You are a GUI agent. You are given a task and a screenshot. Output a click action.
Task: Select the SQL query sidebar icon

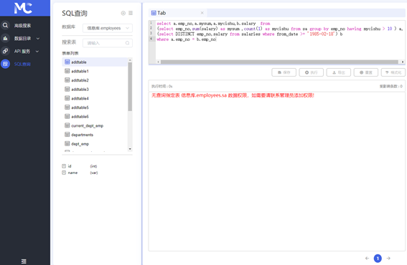(x=5, y=64)
